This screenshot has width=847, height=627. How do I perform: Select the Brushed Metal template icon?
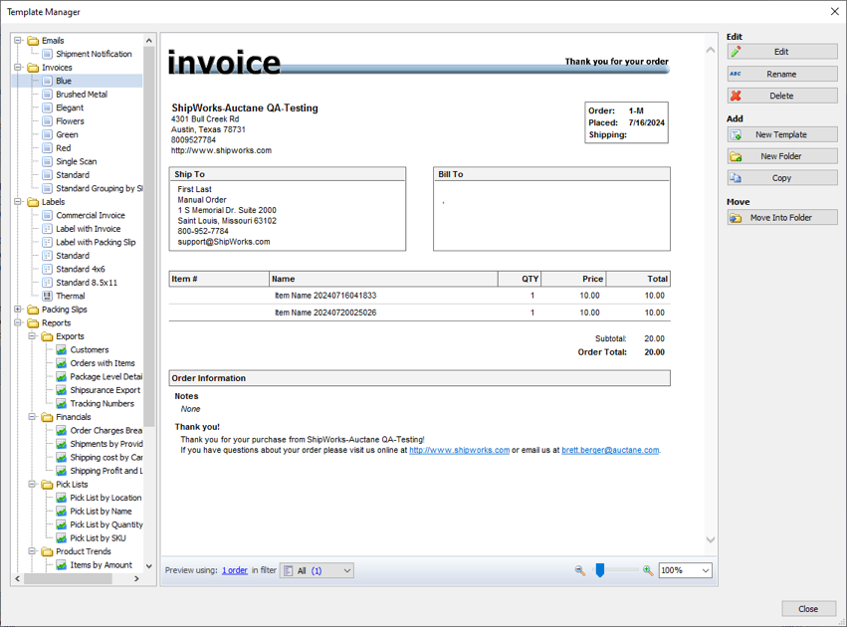tap(48, 95)
